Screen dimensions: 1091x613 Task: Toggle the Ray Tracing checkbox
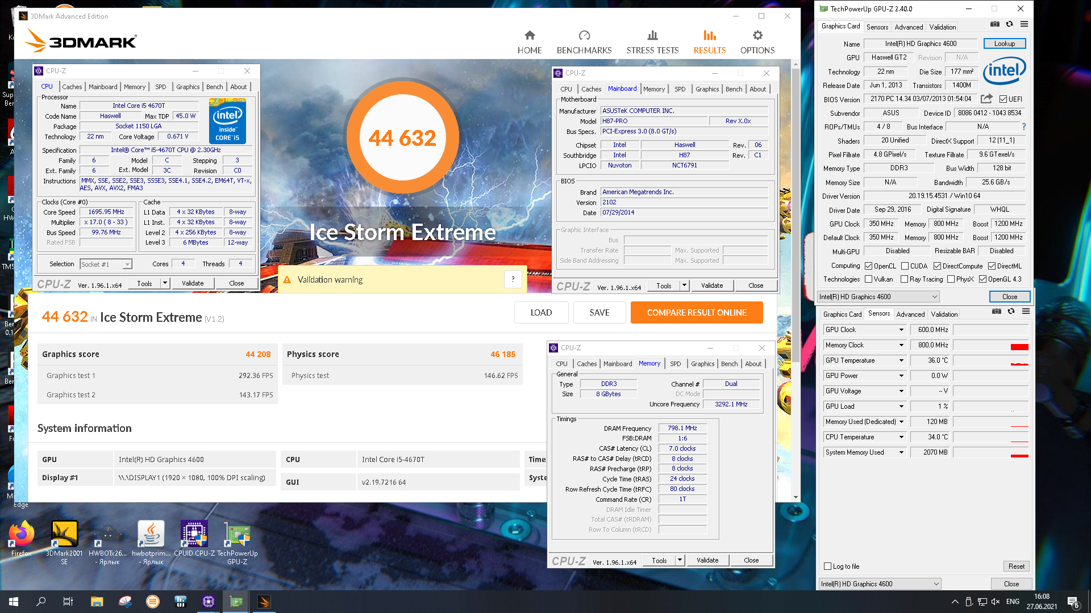point(904,279)
